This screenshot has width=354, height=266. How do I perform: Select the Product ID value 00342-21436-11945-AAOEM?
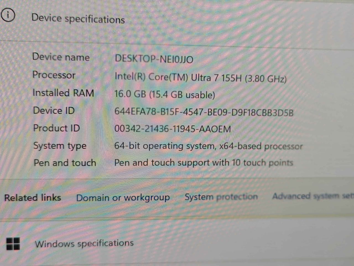(173, 129)
